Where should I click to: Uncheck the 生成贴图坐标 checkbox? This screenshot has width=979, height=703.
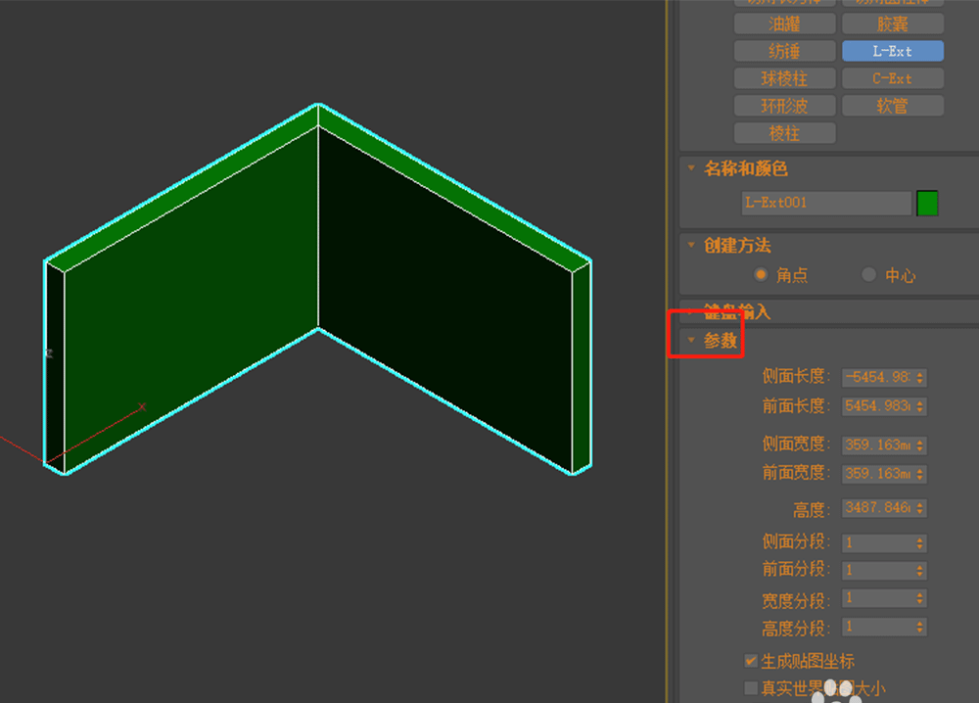(751, 661)
